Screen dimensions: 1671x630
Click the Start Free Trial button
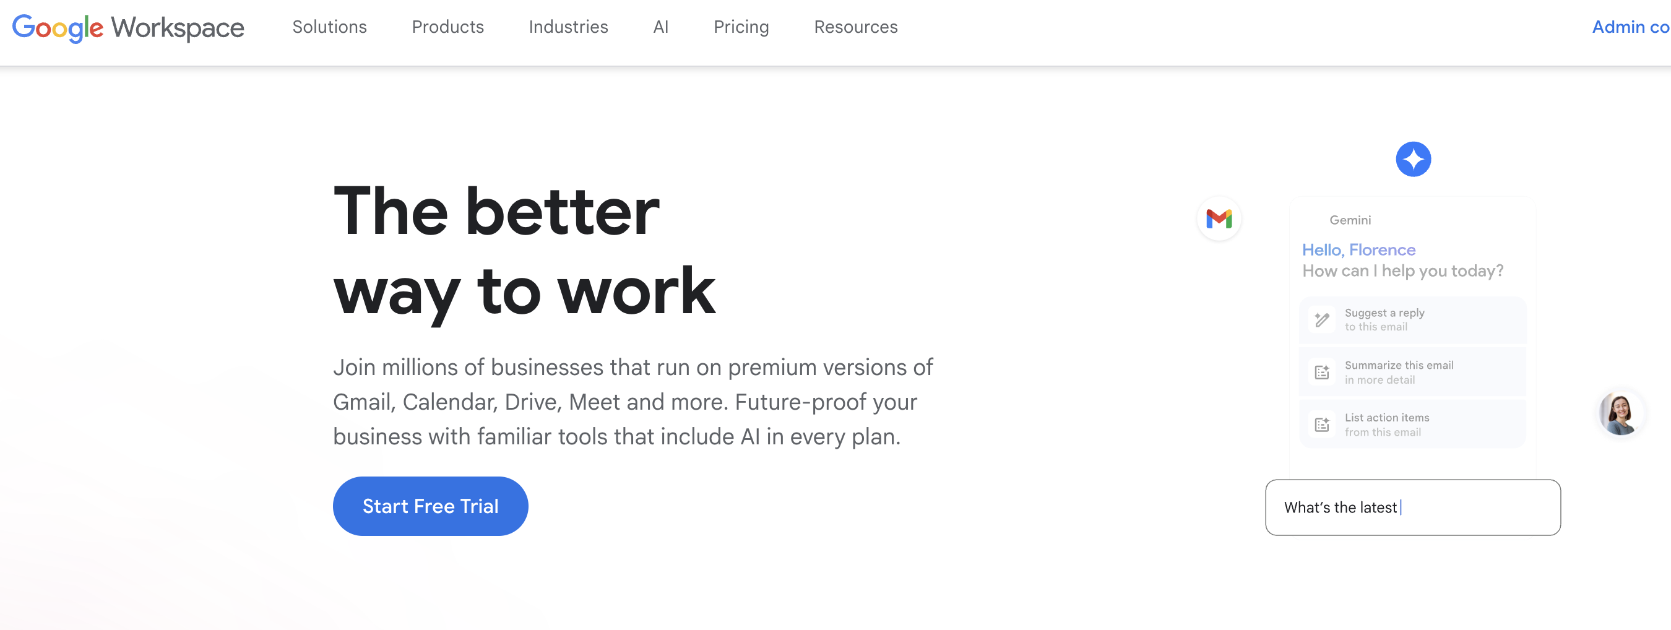pos(430,506)
